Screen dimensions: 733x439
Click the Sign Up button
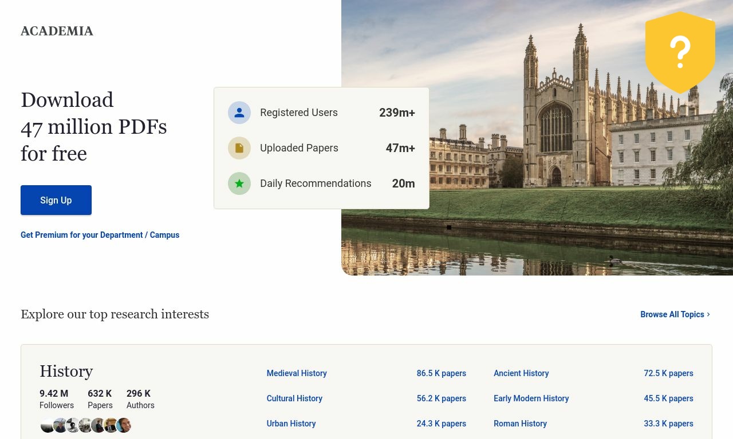(x=56, y=200)
